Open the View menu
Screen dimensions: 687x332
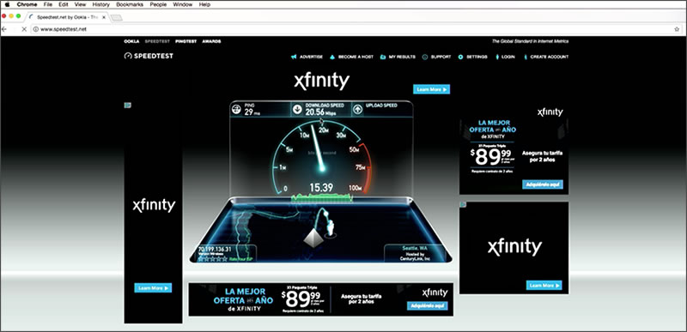click(80, 4)
